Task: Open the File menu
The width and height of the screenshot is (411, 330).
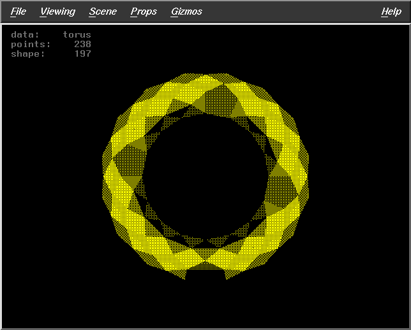Action: point(19,11)
